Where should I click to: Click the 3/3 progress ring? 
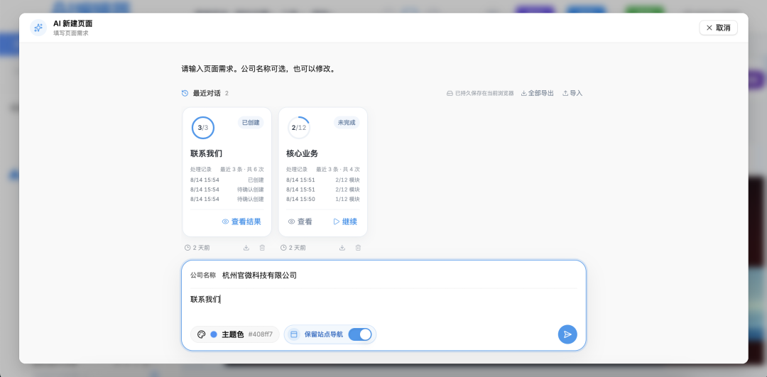tap(203, 128)
